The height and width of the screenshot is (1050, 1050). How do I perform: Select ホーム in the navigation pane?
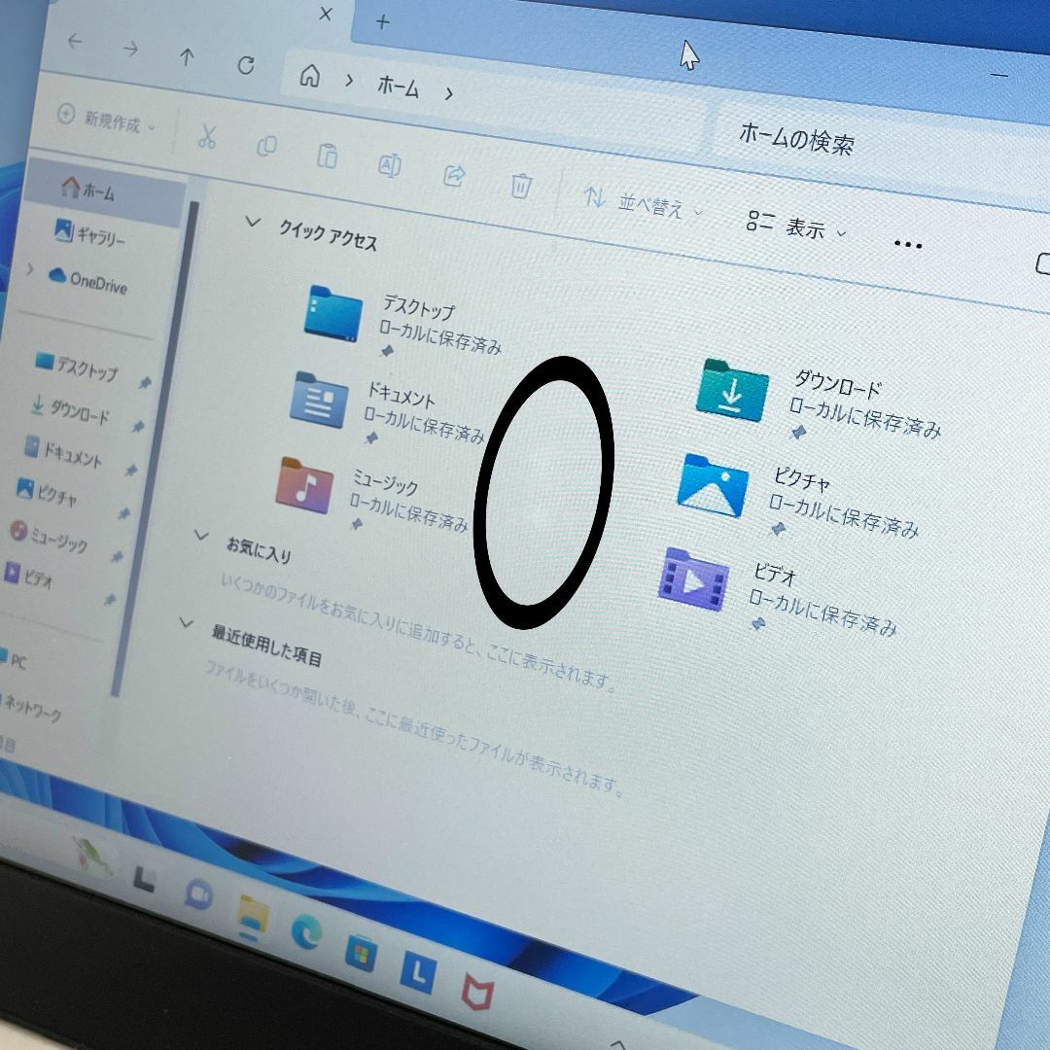click(x=104, y=191)
